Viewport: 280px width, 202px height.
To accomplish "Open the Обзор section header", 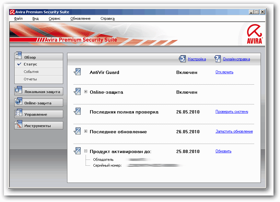I will pyautogui.click(x=39, y=57).
